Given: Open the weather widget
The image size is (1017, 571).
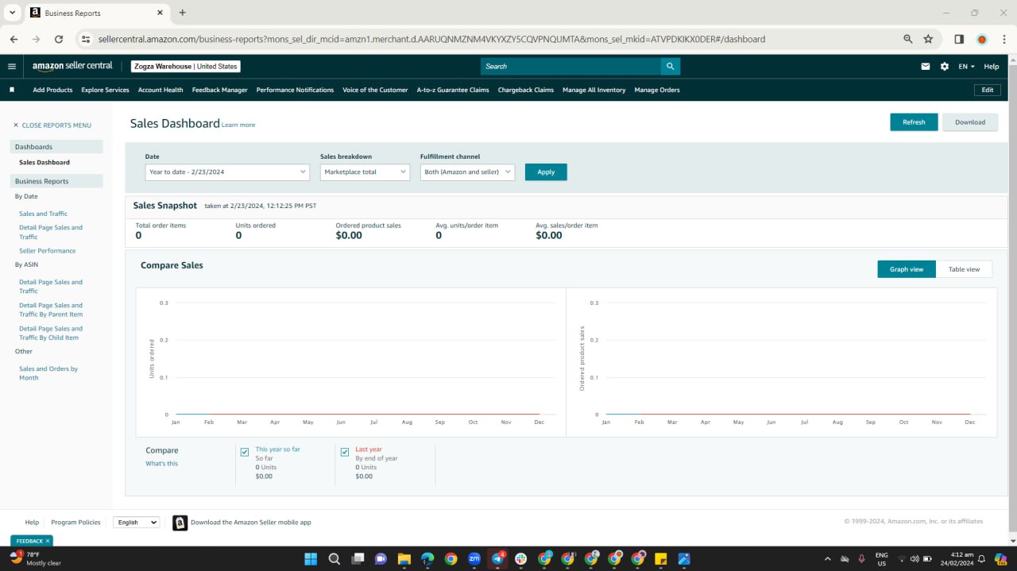Looking at the screenshot, I should (x=35, y=558).
